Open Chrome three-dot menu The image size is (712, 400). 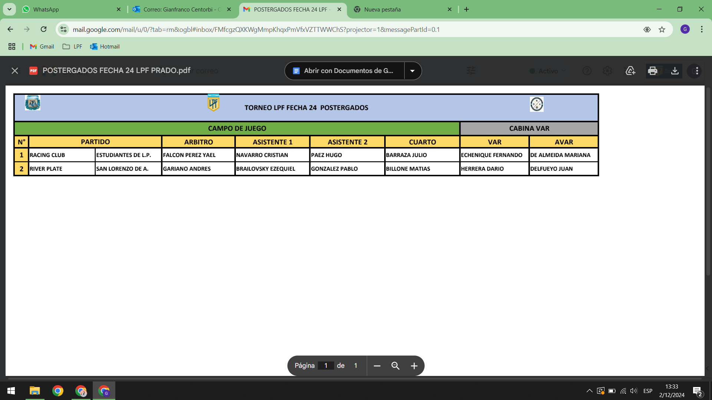tap(702, 29)
